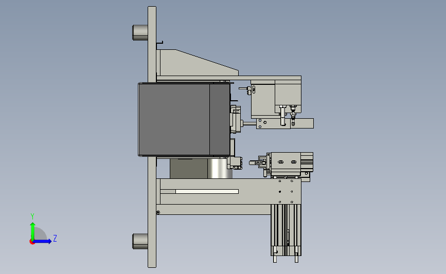Click the blue Z axis arrow of triad
446x274 pixels.
[x=43, y=241]
